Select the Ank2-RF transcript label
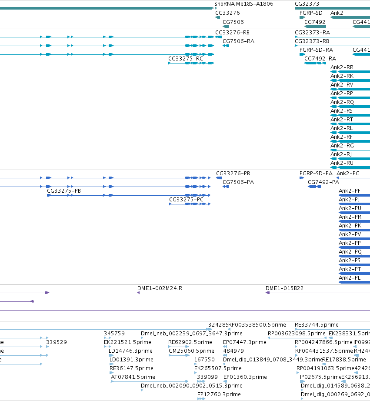Image resolution: width=370 pixels, height=401 pixels. click(x=341, y=137)
